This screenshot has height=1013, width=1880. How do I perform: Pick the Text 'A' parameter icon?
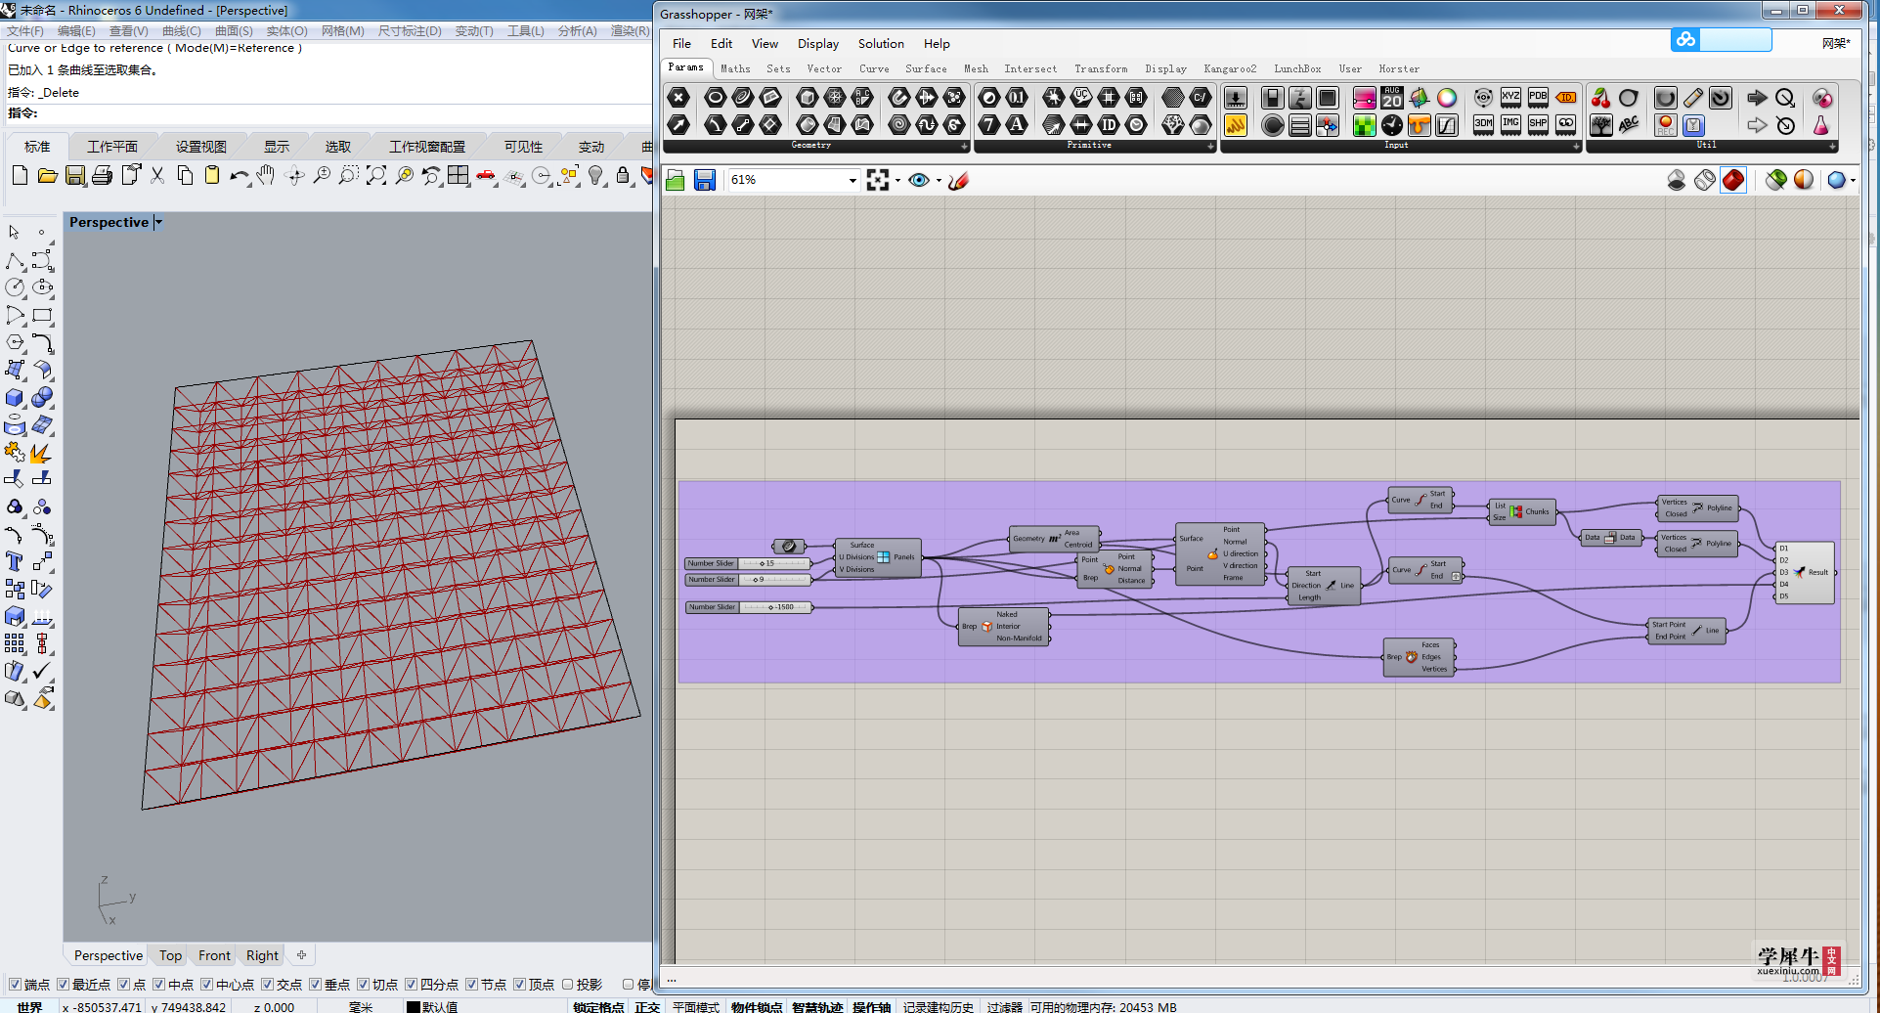1017,124
